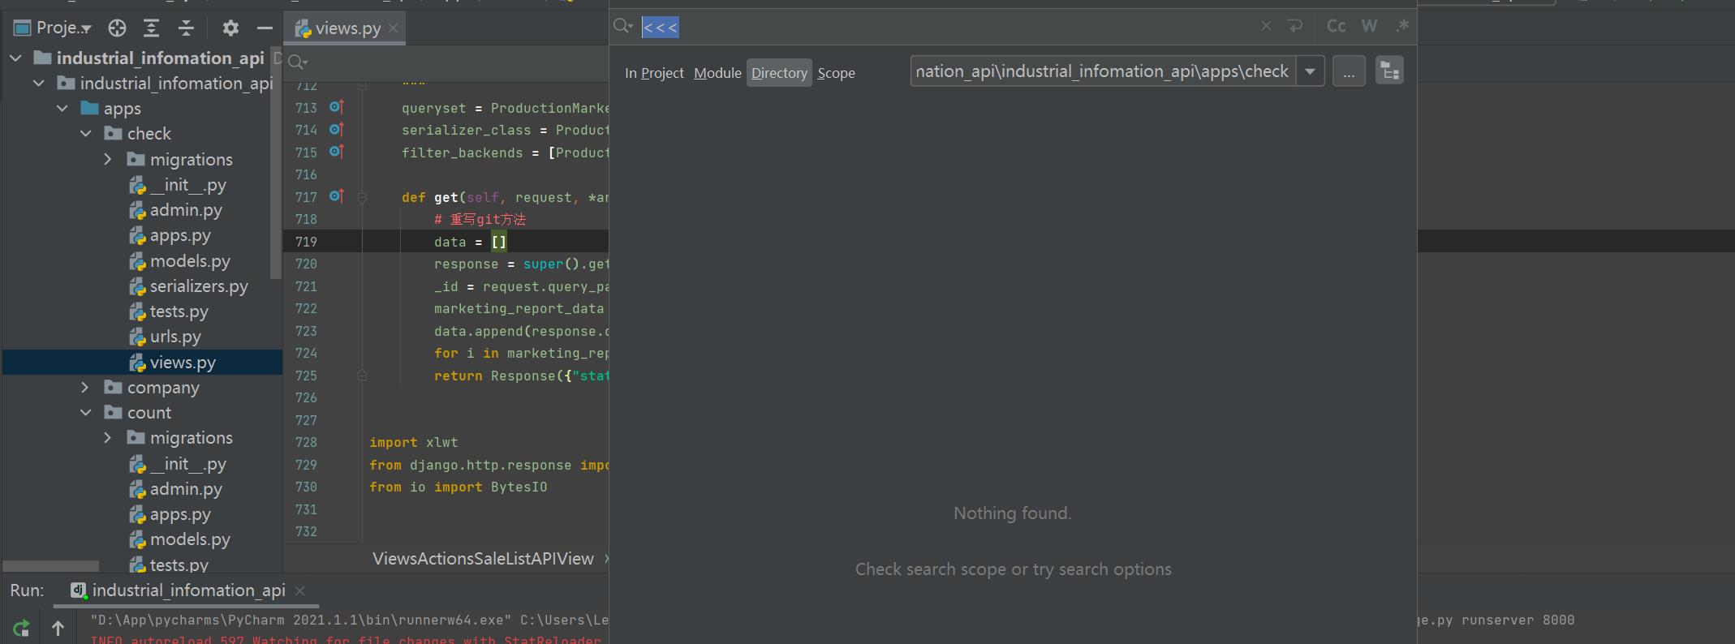Open the directory path dropdown arrow

pos(1310,71)
